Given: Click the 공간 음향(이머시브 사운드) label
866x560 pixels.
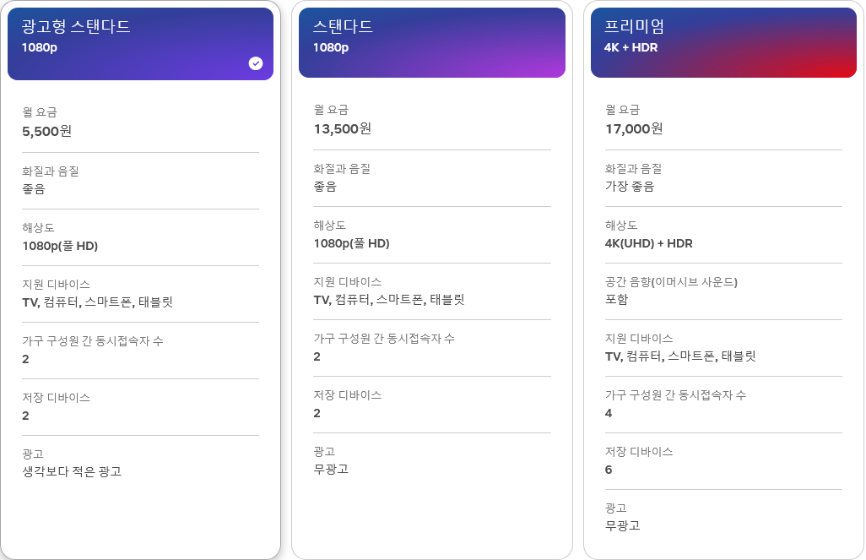Looking at the screenshot, I should (671, 281).
